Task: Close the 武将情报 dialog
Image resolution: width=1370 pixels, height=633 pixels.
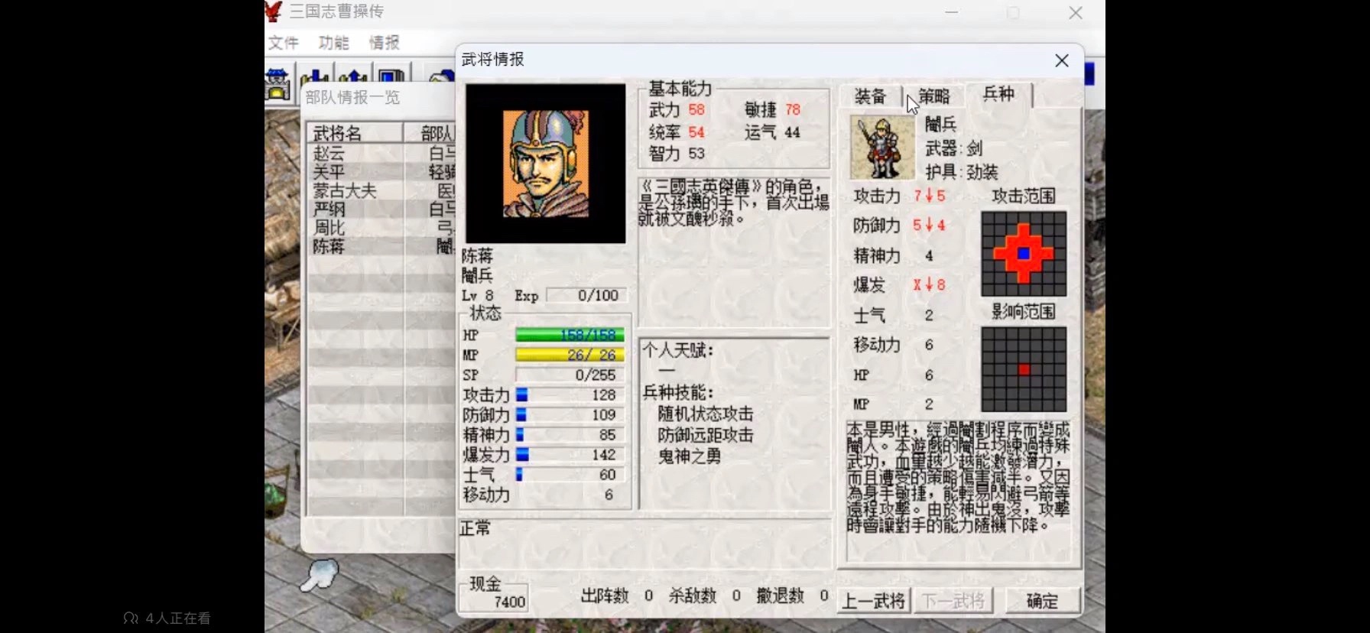Action: 1062,60
